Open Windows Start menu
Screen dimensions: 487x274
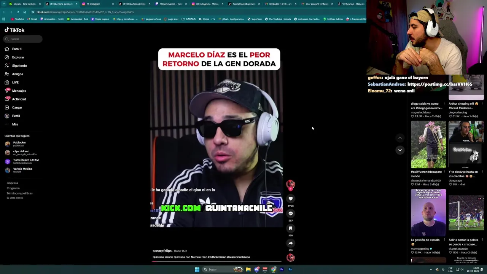(x=197, y=269)
